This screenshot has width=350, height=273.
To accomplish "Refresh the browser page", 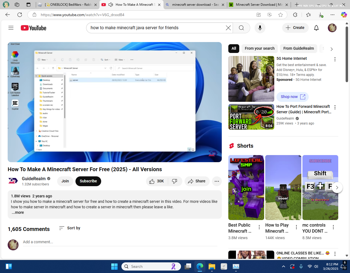I will click(20, 15).
